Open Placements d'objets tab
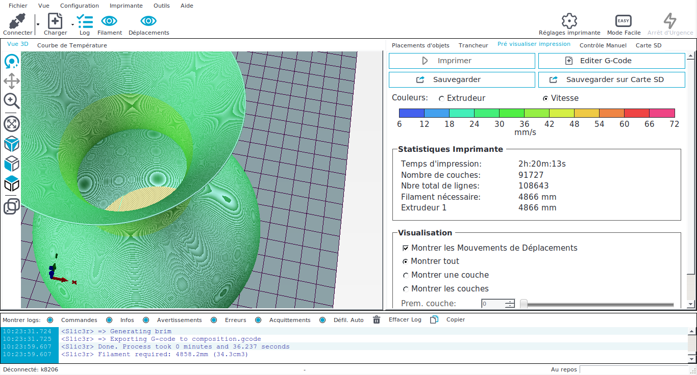The height and width of the screenshot is (375, 697). (420, 45)
